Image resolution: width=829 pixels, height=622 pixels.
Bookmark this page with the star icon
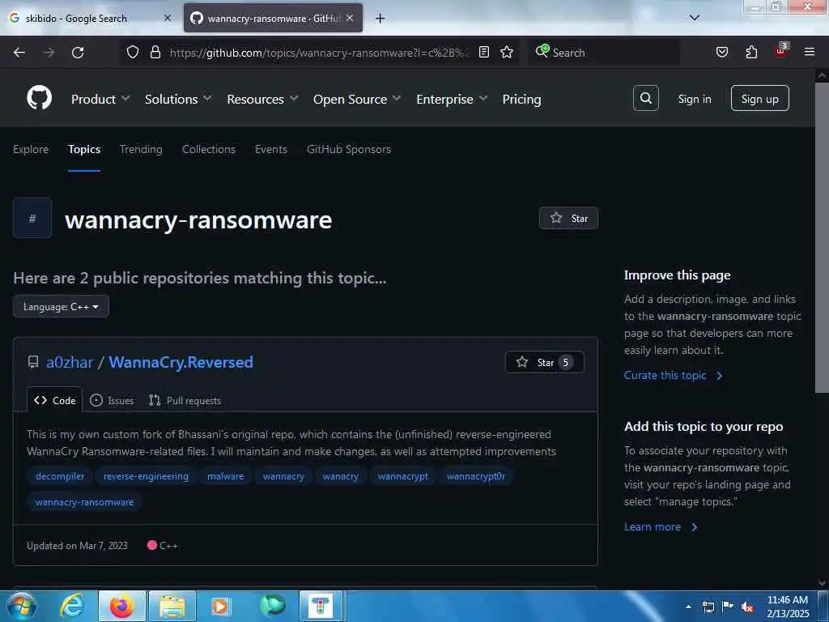point(507,52)
